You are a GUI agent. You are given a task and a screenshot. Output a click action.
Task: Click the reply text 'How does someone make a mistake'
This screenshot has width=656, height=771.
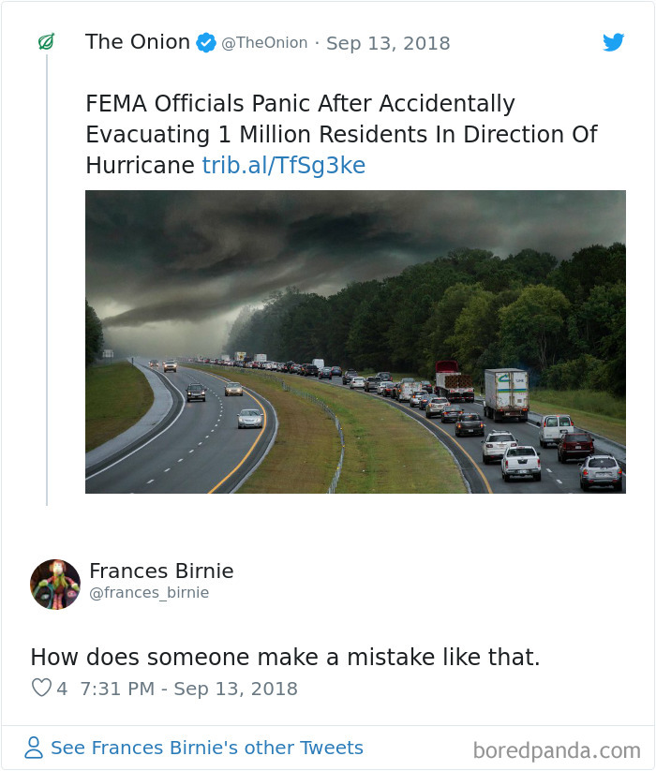click(x=285, y=658)
